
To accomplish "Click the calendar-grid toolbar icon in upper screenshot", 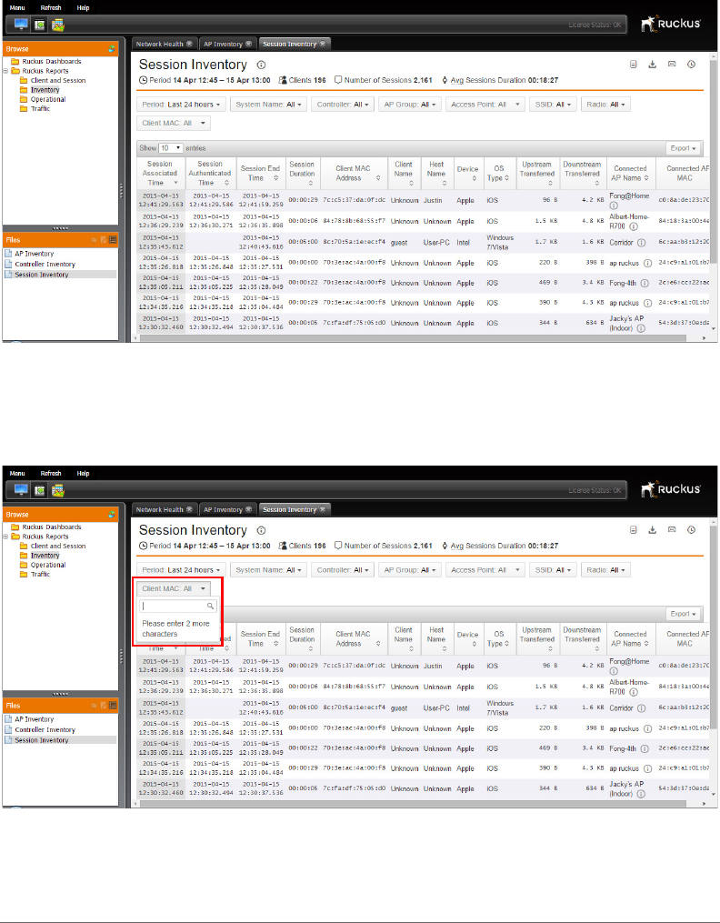I will point(57,25).
